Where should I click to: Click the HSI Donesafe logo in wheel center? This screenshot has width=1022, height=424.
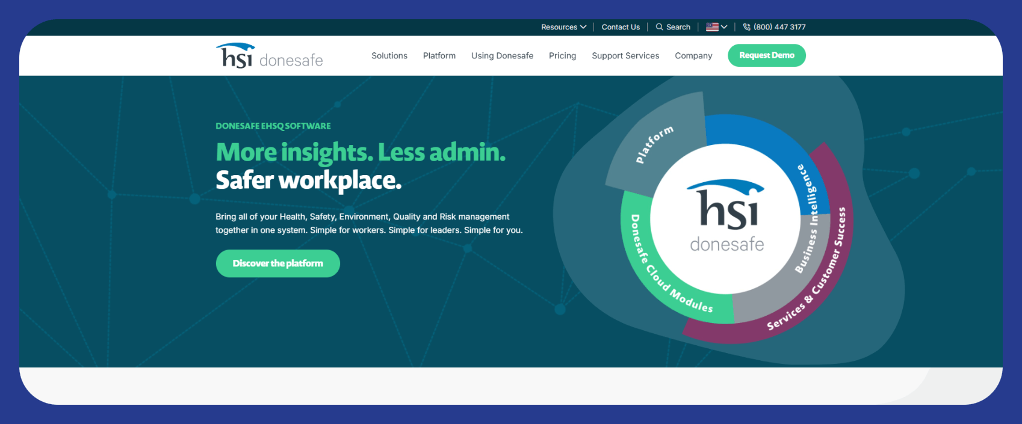pos(726,215)
